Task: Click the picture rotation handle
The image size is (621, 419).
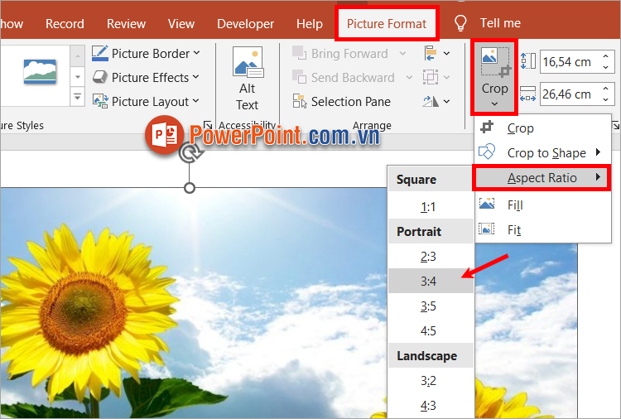Action: tap(190, 153)
